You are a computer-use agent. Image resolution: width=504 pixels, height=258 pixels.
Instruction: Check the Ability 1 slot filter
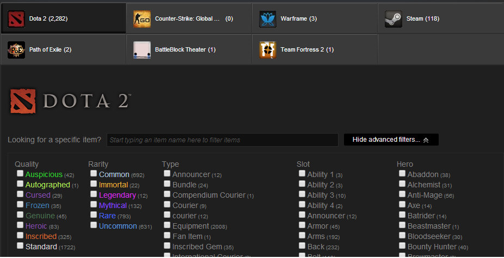click(x=302, y=174)
